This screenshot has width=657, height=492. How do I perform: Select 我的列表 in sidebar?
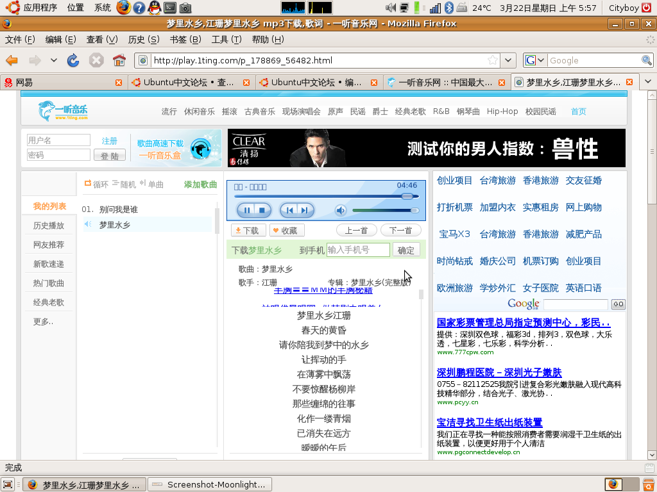coord(49,206)
